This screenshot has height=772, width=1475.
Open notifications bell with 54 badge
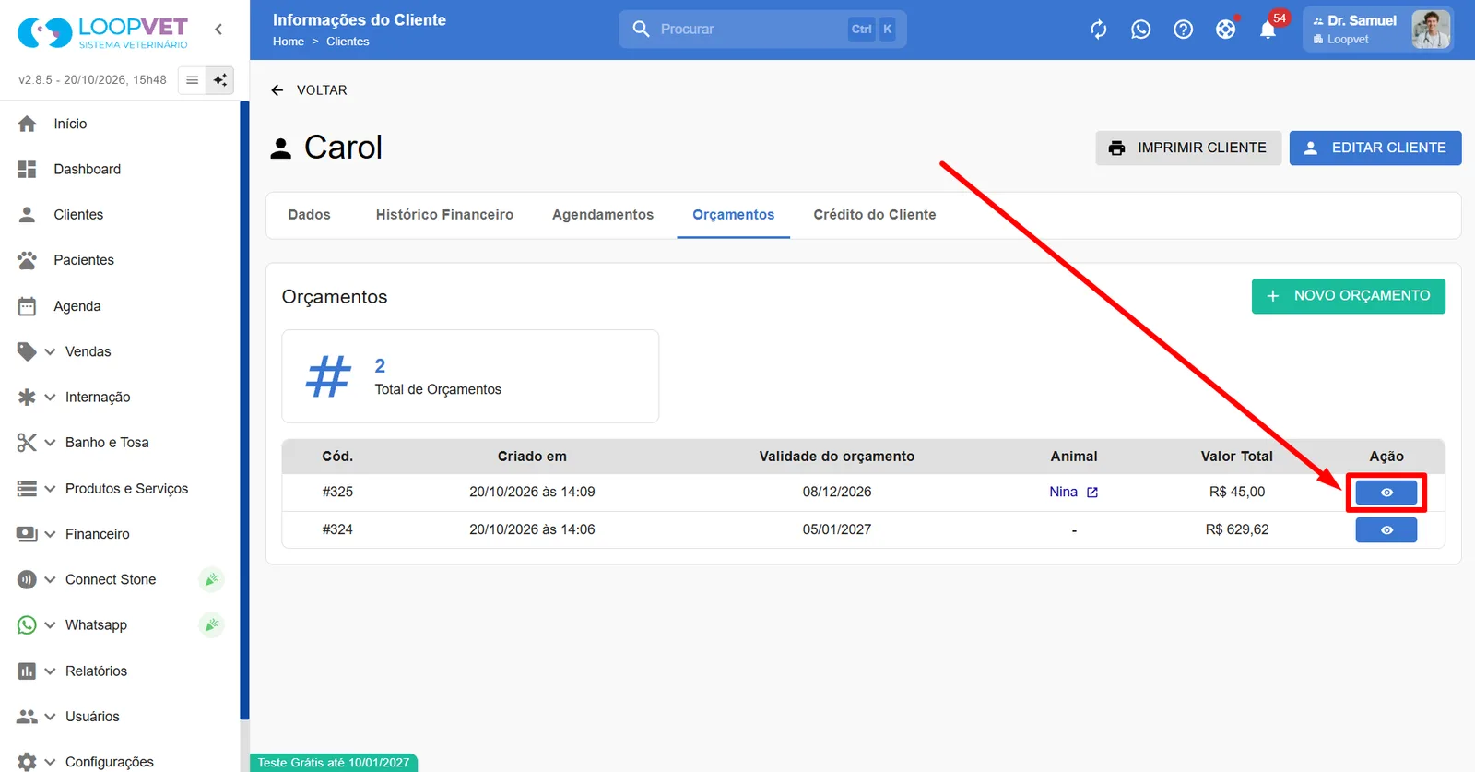coord(1268,30)
